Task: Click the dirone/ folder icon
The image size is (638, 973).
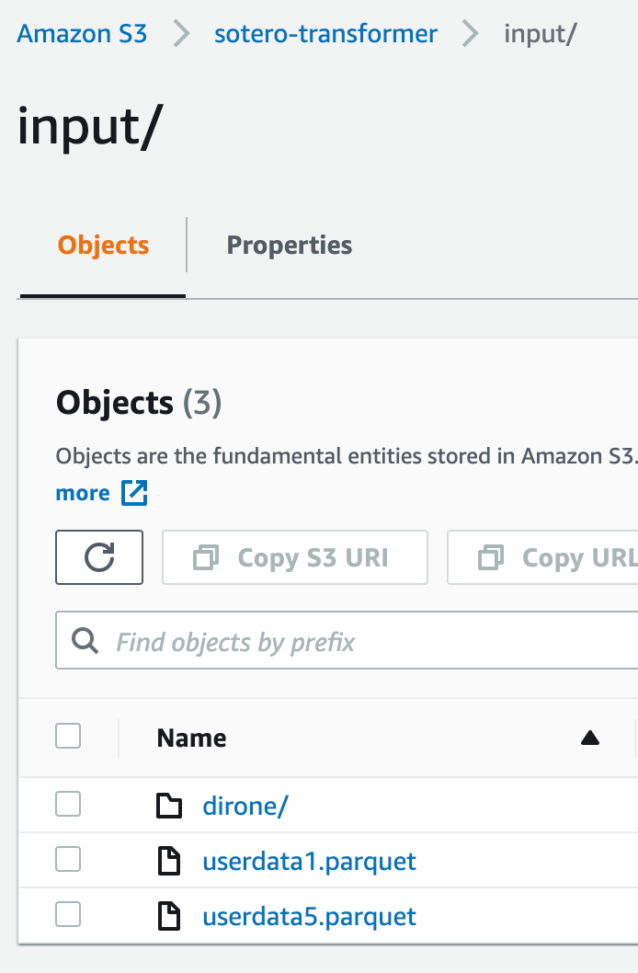Action: 168,806
